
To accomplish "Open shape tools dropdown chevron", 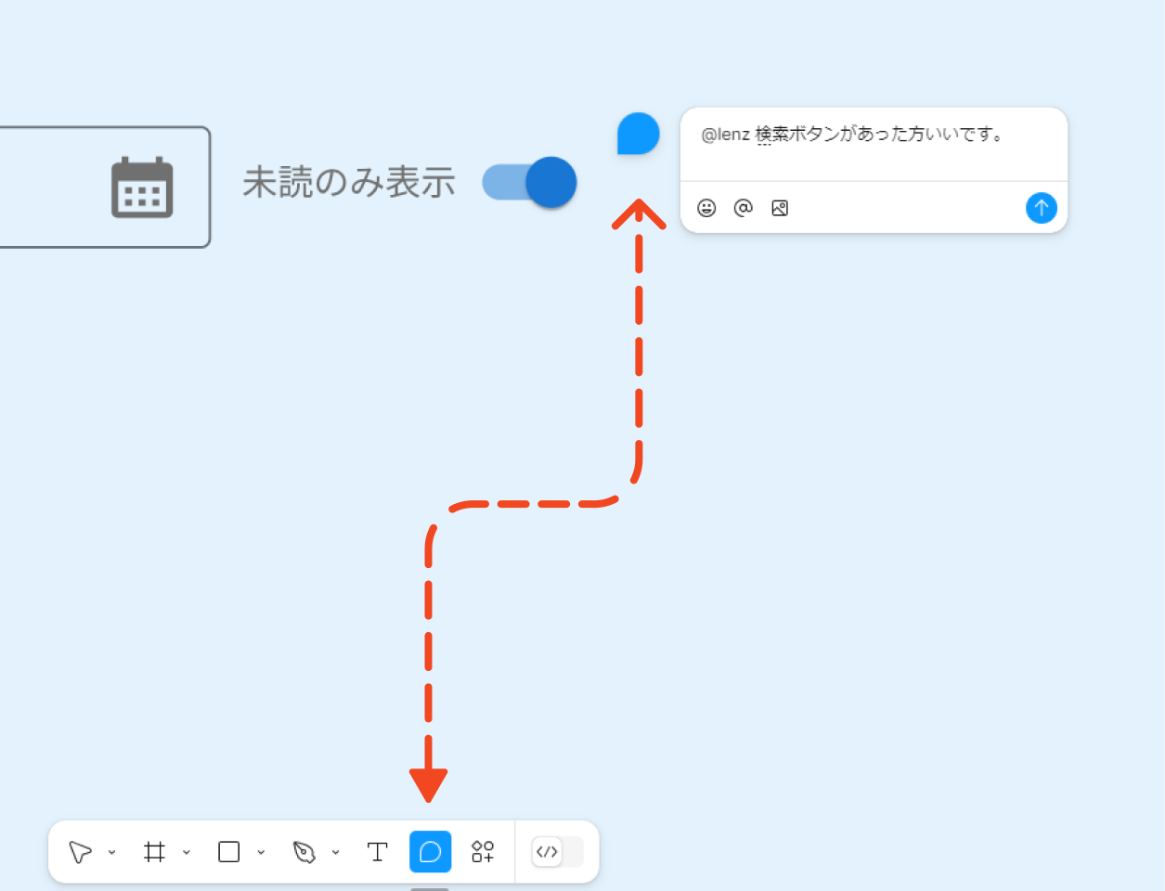I will point(261,852).
